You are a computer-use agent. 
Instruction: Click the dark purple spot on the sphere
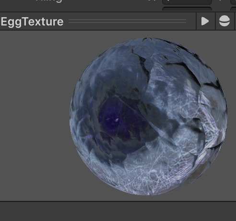pyautogui.click(x=118, y=116)
